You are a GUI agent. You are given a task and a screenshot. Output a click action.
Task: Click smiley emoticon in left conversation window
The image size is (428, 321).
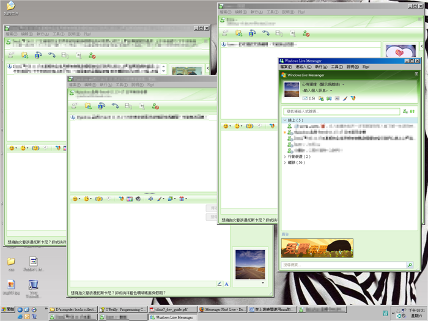pos(12,148)
